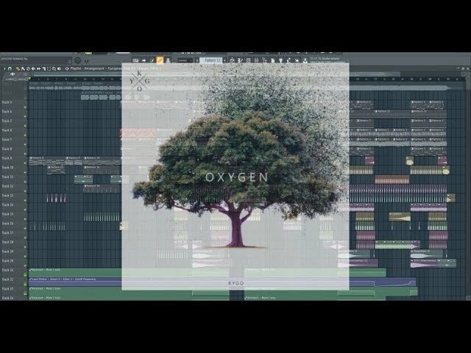This screenshot has height=353, width=471.
Task: Toggle the Track 4 mute switch
Action: (25, 116)
